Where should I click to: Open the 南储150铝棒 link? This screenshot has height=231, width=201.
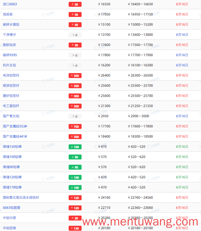click(12, 146)
